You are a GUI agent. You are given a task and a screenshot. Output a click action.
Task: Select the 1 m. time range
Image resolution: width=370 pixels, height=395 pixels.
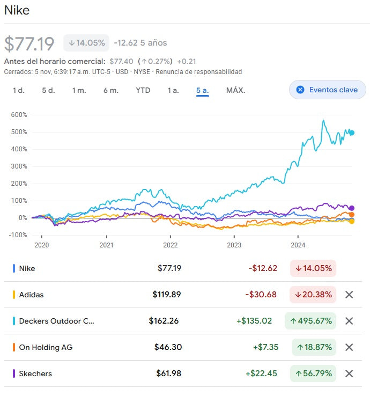[x=79, y=90]
